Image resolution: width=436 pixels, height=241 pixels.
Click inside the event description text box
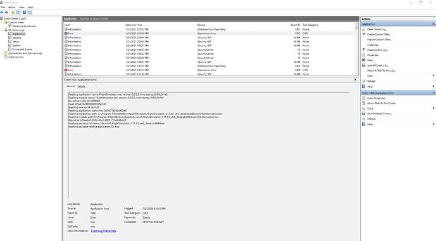209,145
